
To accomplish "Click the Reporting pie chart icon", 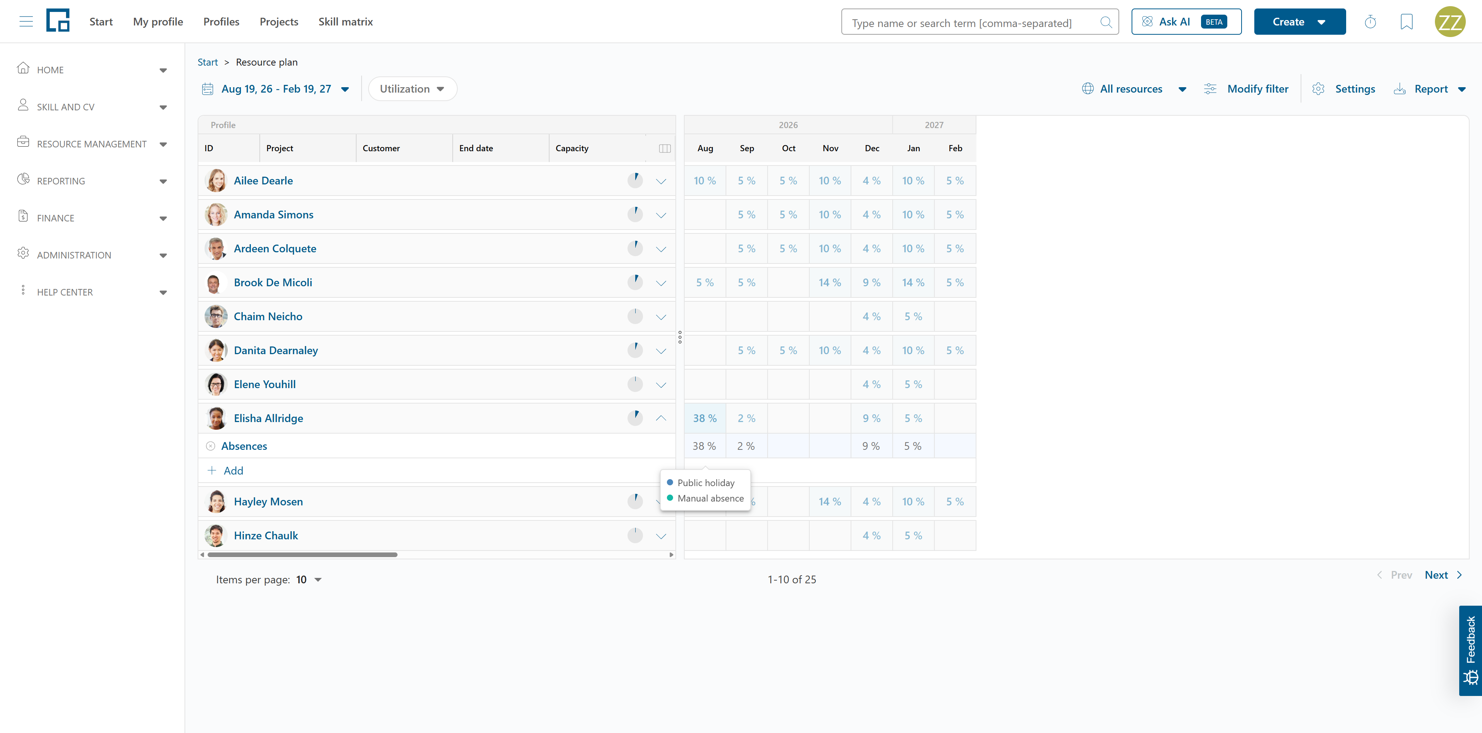I will (x=23, y=179).
